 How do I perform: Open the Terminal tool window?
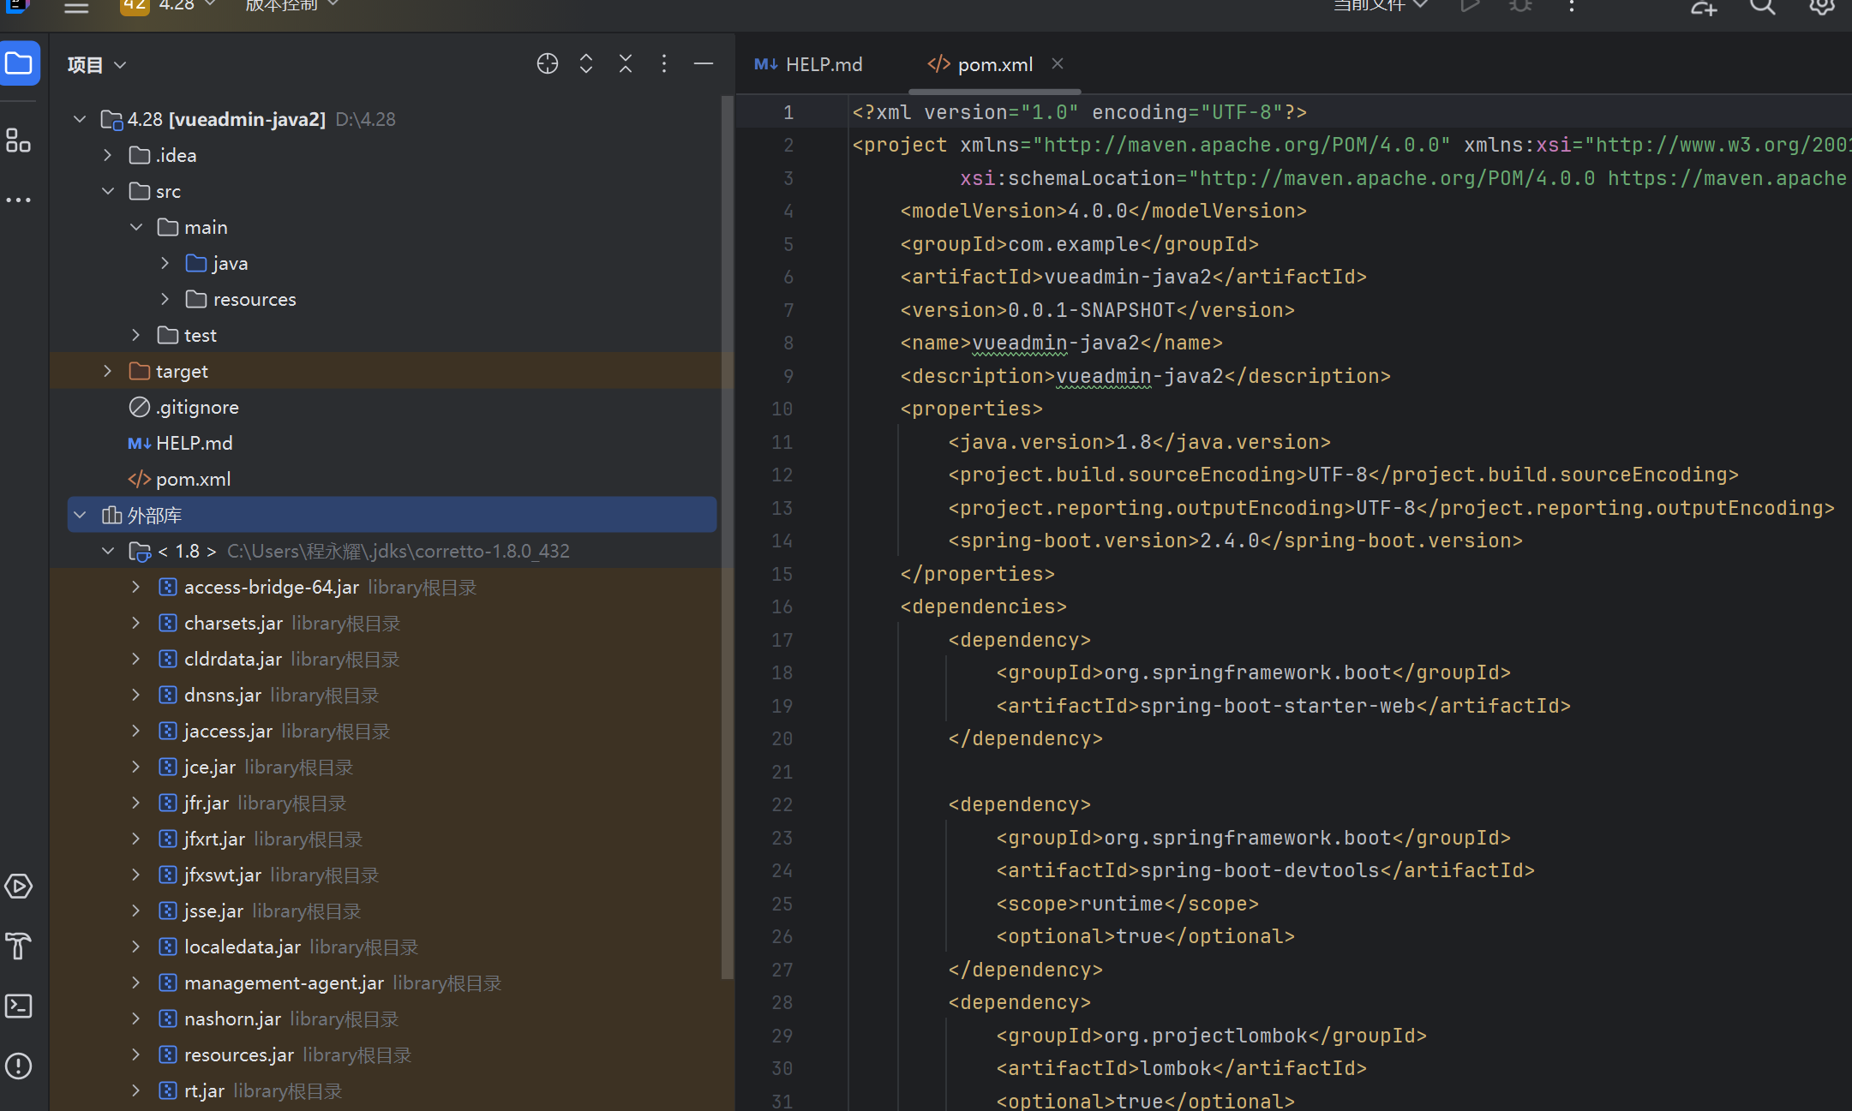[19, 1006]
